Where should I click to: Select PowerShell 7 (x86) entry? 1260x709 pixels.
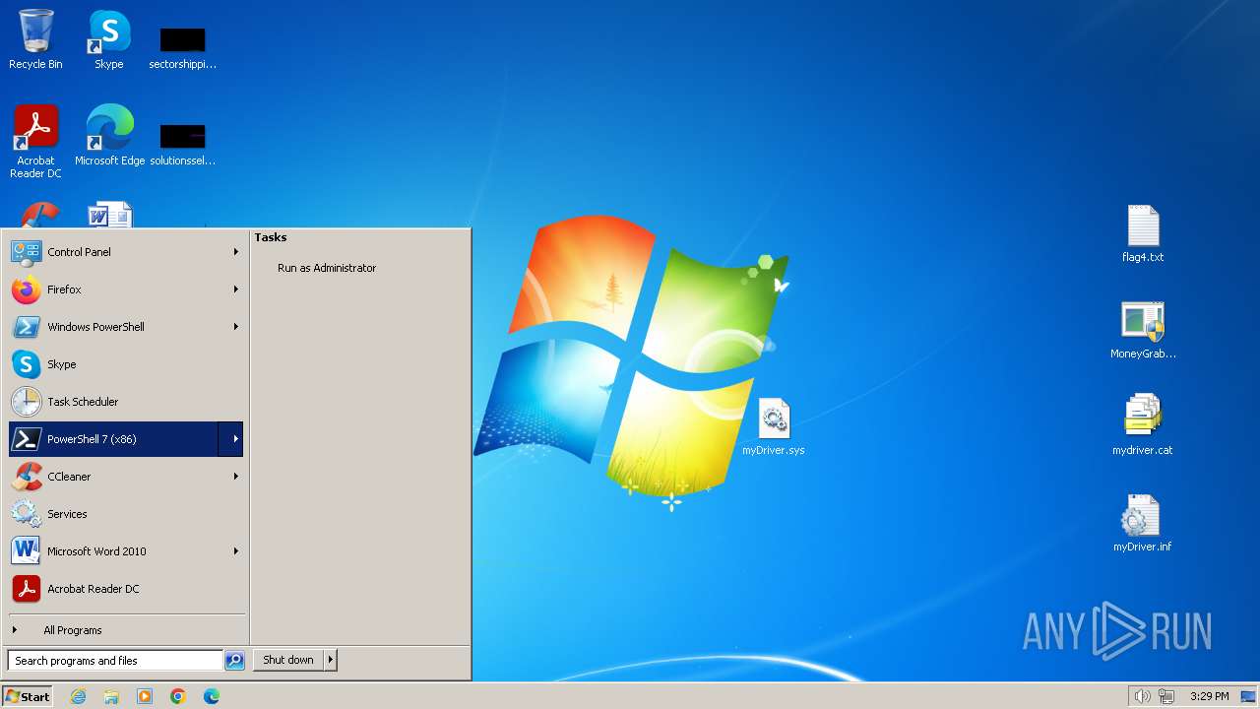click(126, 439)
